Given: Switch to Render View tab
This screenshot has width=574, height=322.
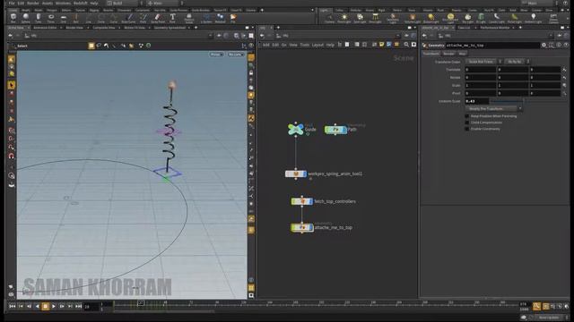Looking at the screenshot, I should 74,28.
